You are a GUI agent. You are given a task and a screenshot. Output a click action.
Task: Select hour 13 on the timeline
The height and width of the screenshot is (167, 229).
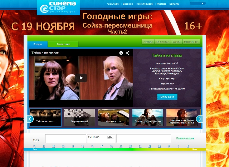63,146
